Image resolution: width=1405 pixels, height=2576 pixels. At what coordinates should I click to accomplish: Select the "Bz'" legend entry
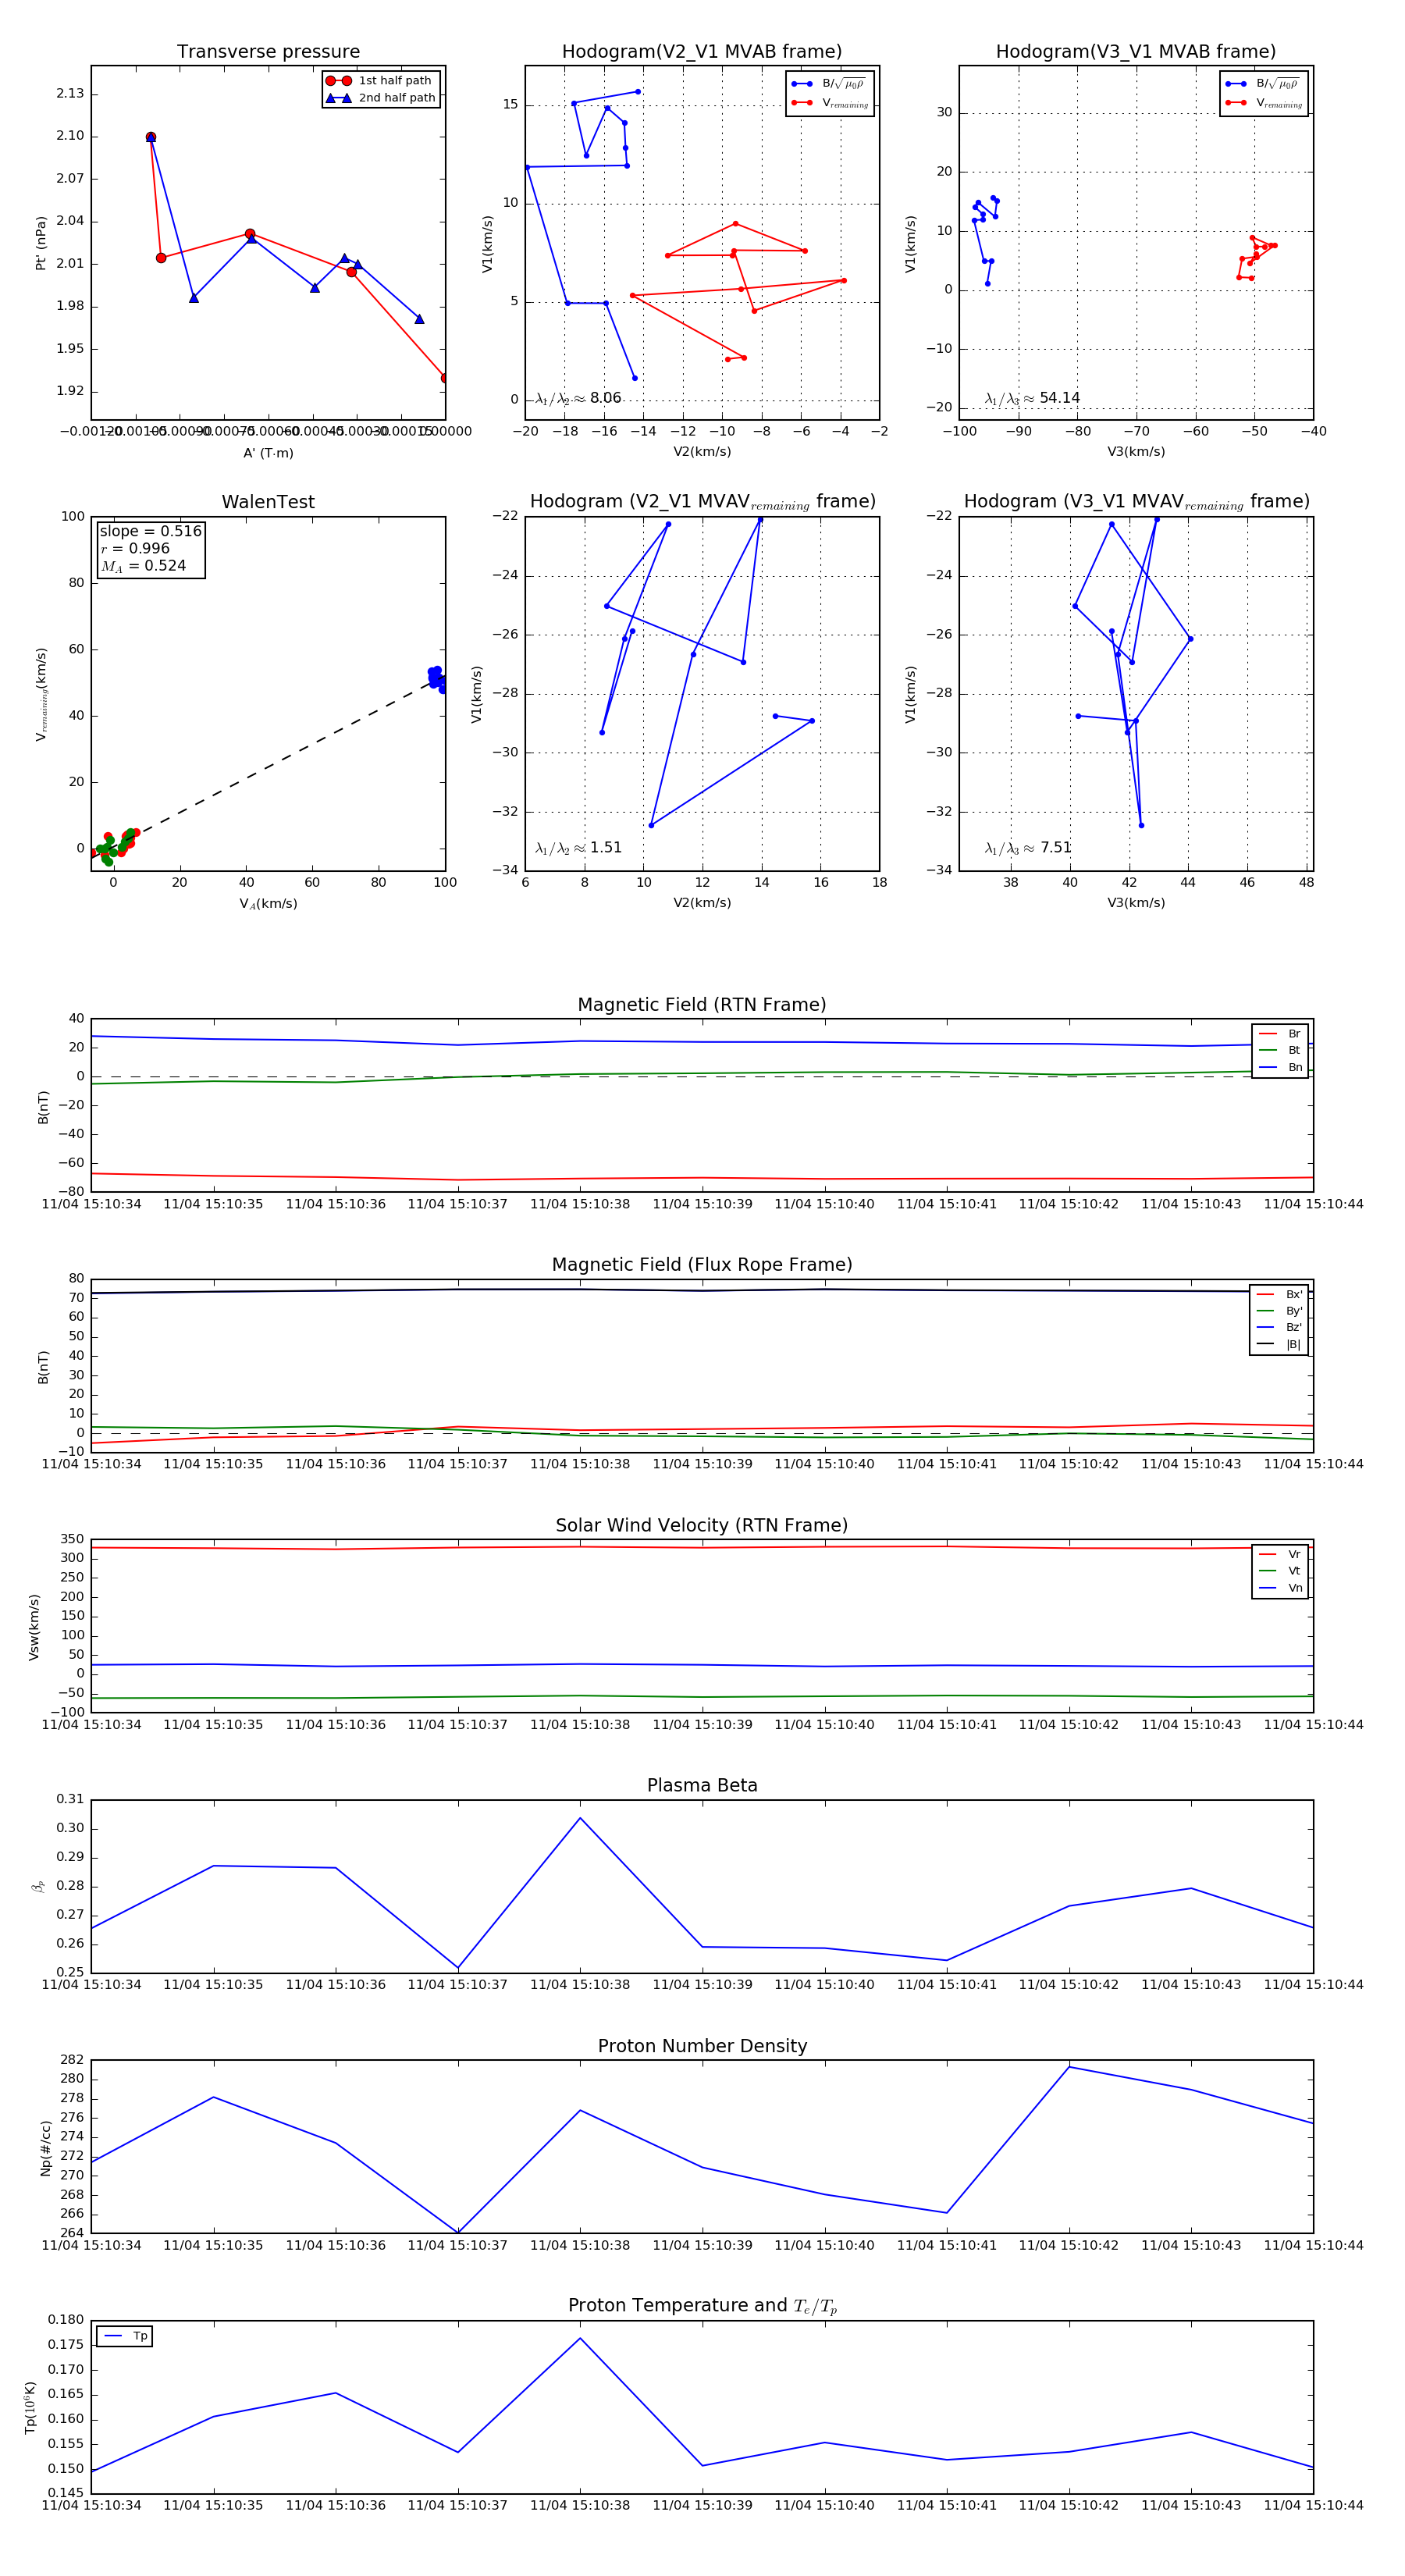(x=1279, y=1328)
